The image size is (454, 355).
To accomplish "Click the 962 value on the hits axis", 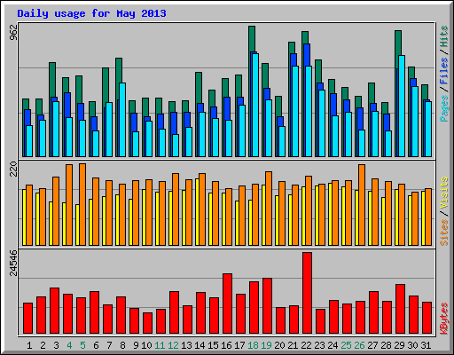I will (13, 32).
